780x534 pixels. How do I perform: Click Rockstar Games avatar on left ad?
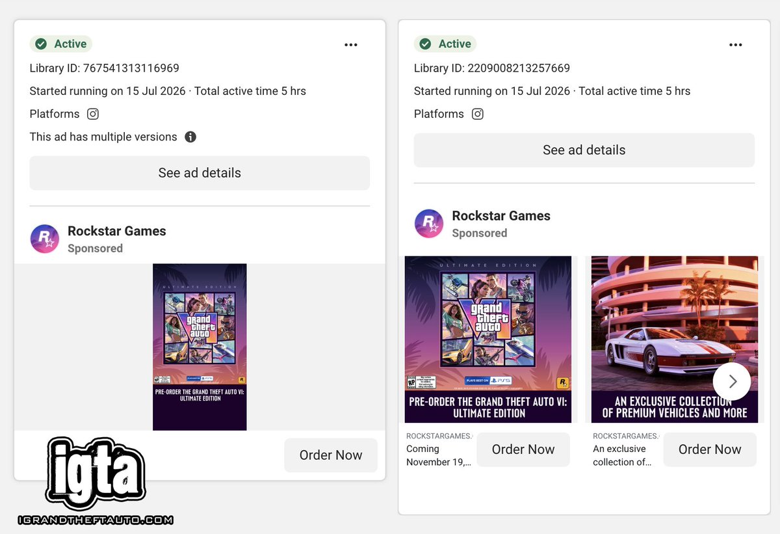(x=45, y=239)
